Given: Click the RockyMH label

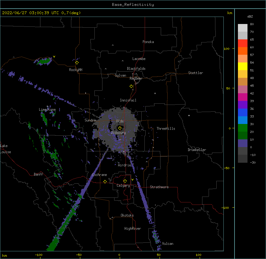Looking at the screenshot, I should (76, 70).
